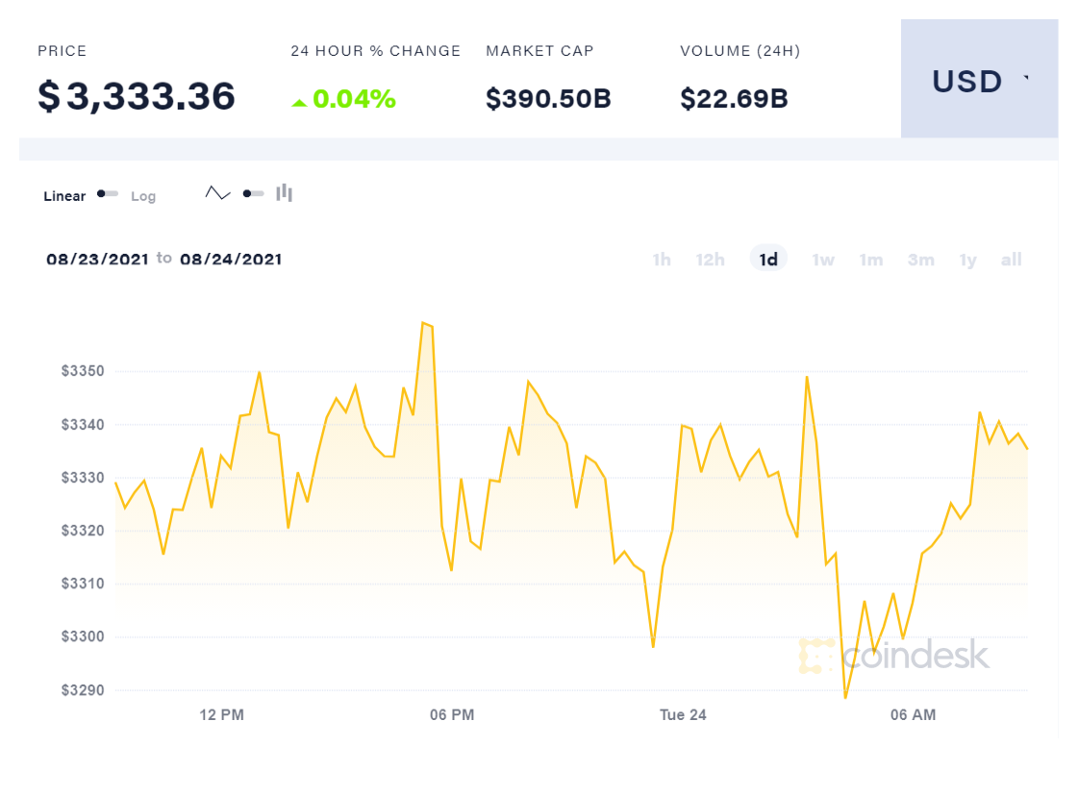Switch chart range to 1h
The width and height of the screenshot is (1078, 796).
pos(662,260)
